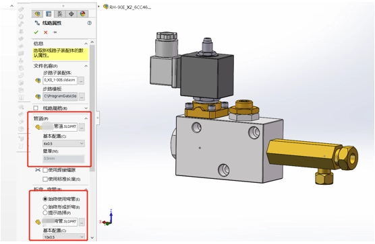Click the 弯管 SLDPRT part field
Screen dimensions: 375x244
click(x=60, y=222)
